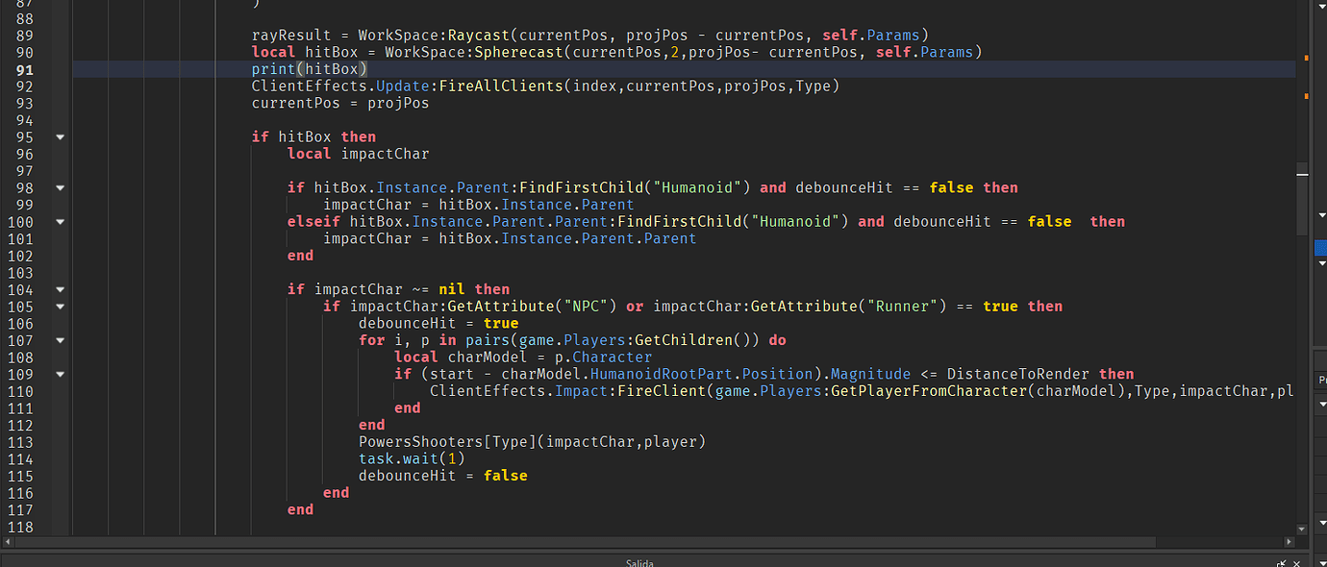The image size is (1327, 567).
Task: Click the undock icon on the Salida panel
Action: 1282,563
